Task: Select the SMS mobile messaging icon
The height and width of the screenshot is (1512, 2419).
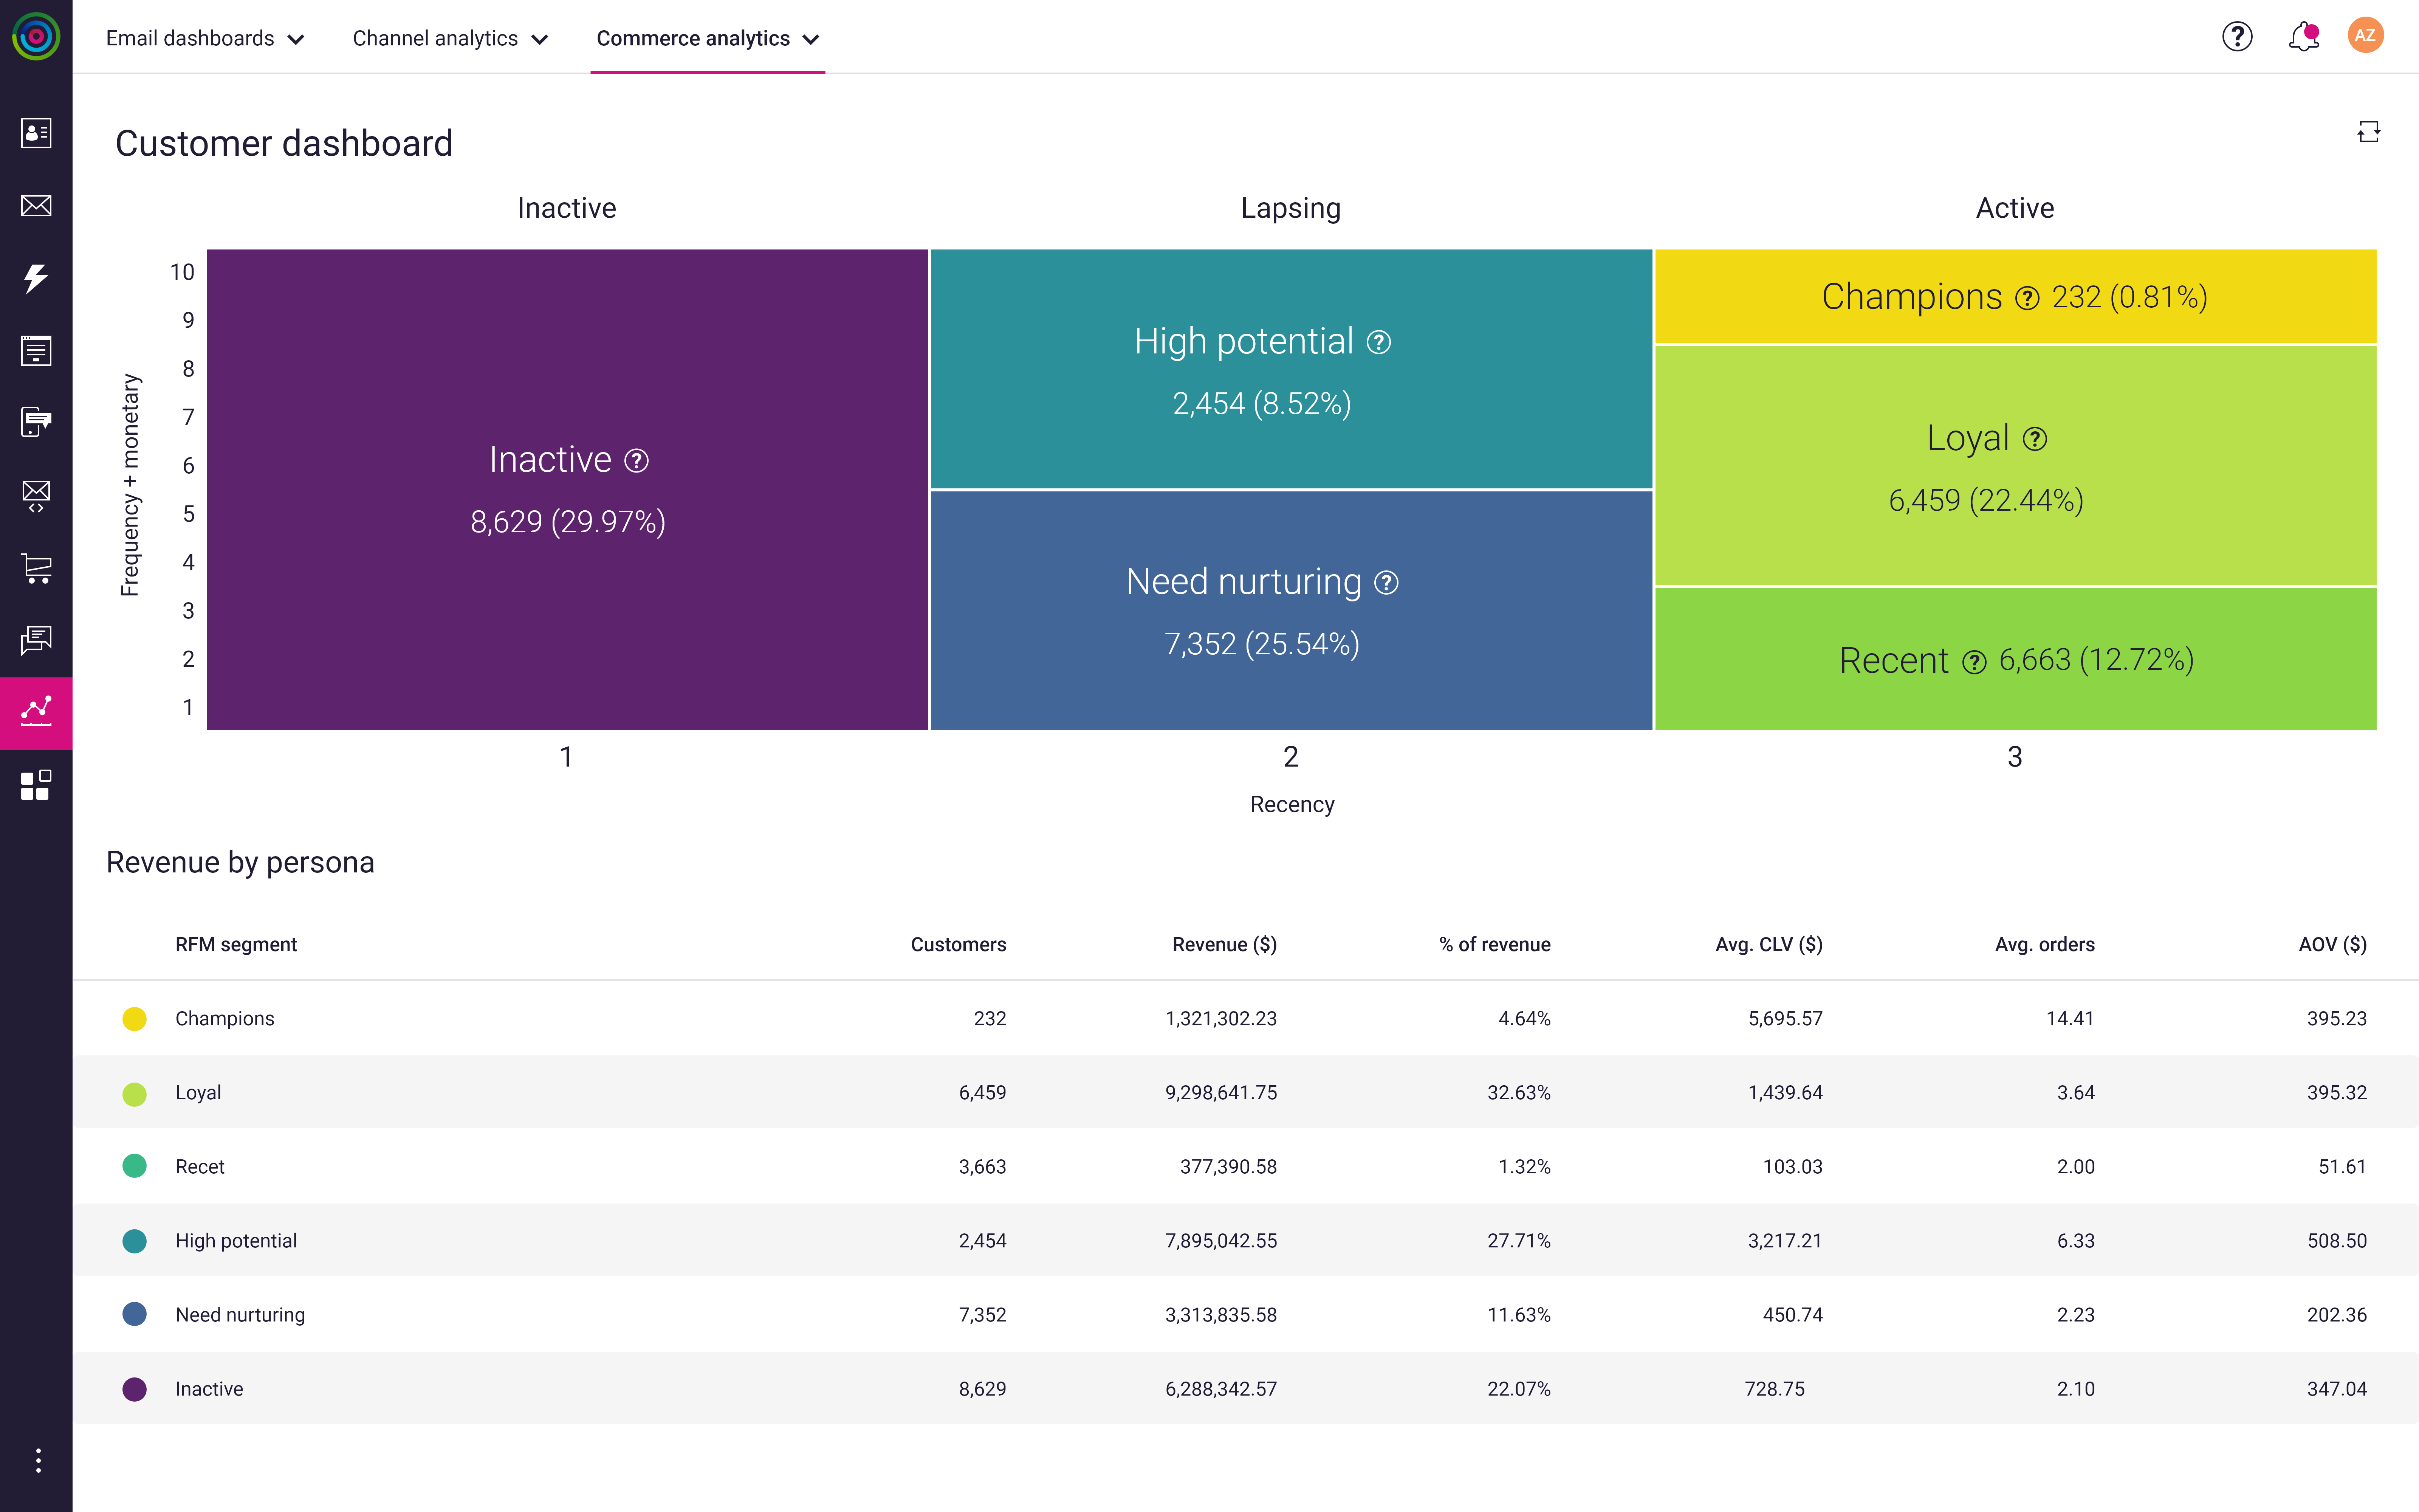Action: (x=36, y=422)
